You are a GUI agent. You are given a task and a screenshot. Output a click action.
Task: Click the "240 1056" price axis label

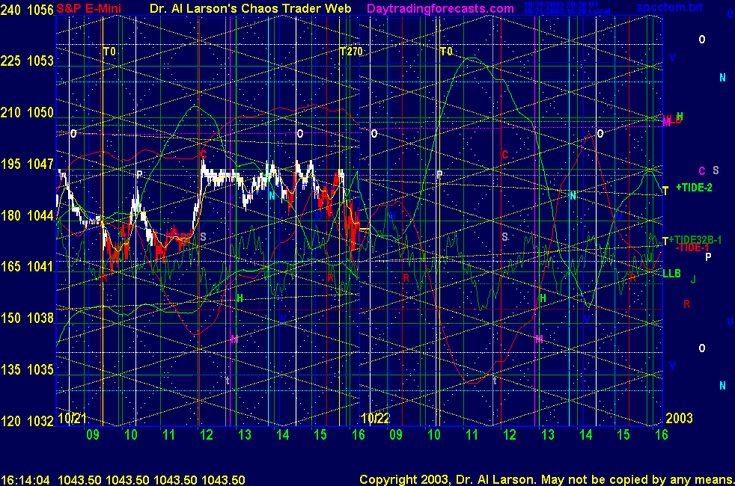coord(27,10)
